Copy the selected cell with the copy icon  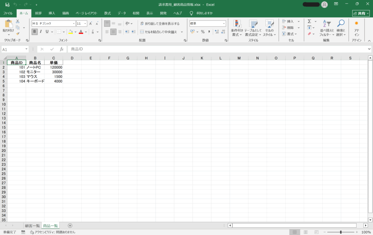(x=17, y=28)
